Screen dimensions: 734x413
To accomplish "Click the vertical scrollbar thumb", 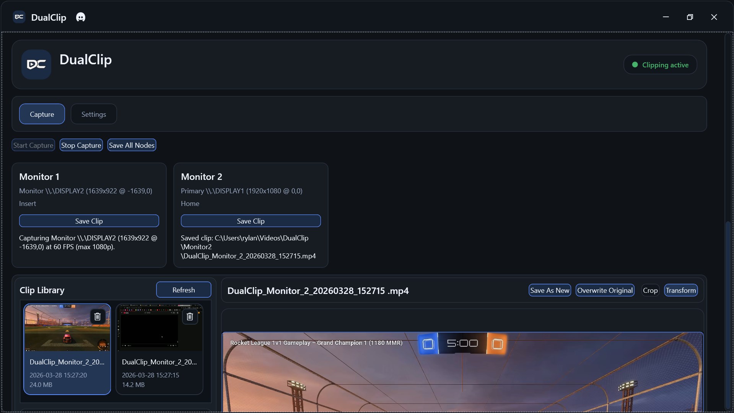I will [728, 315].
